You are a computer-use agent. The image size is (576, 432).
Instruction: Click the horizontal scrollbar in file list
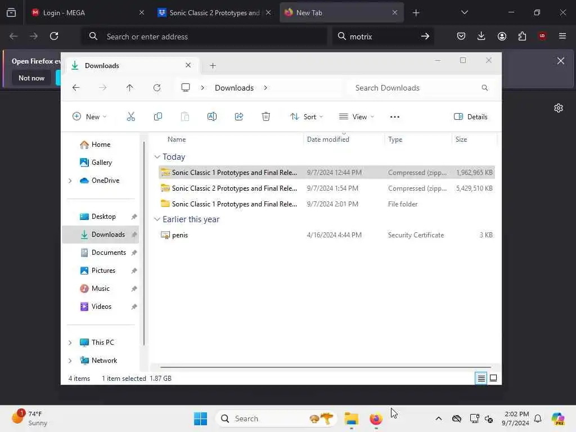(326, 367)
